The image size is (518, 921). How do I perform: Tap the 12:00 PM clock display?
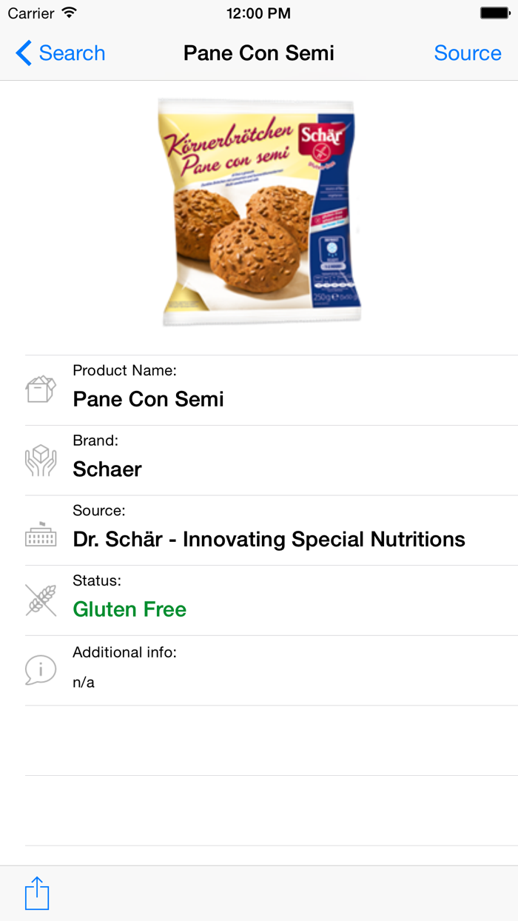click(258, 13)
